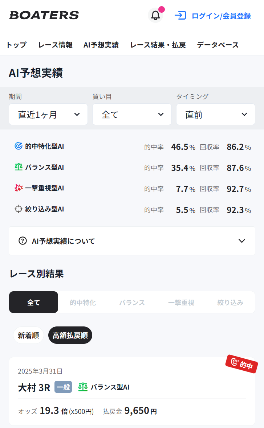
Task: Expand the AI予想実績について section
Action: pos(132,241)
